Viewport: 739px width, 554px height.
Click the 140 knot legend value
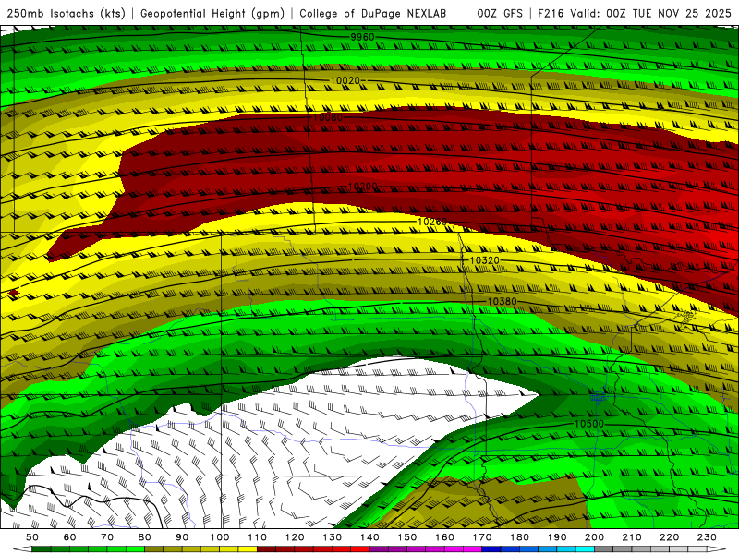[x=369, y=537]
